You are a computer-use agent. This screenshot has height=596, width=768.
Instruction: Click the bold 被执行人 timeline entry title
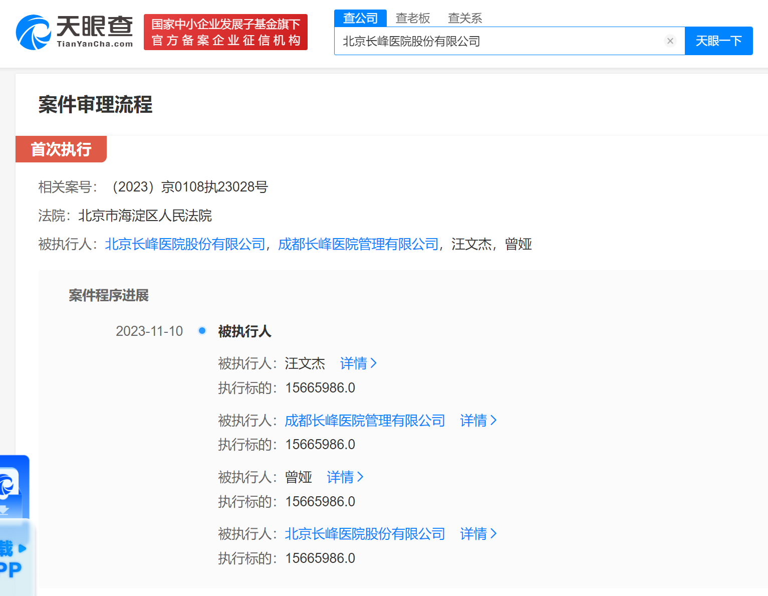tap(244, 331)
